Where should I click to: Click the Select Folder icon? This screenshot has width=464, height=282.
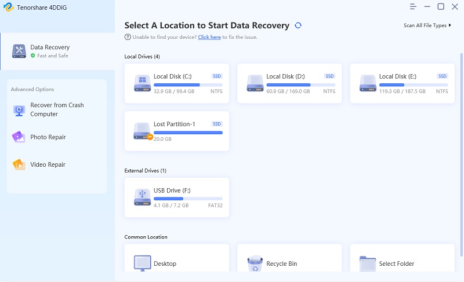click(x=368, y=263)
